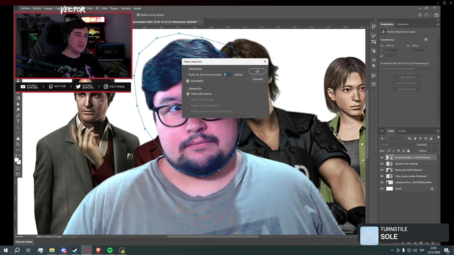Open the Edición menu
Viewport: 454px width, 255px height.
click(37, 8)
